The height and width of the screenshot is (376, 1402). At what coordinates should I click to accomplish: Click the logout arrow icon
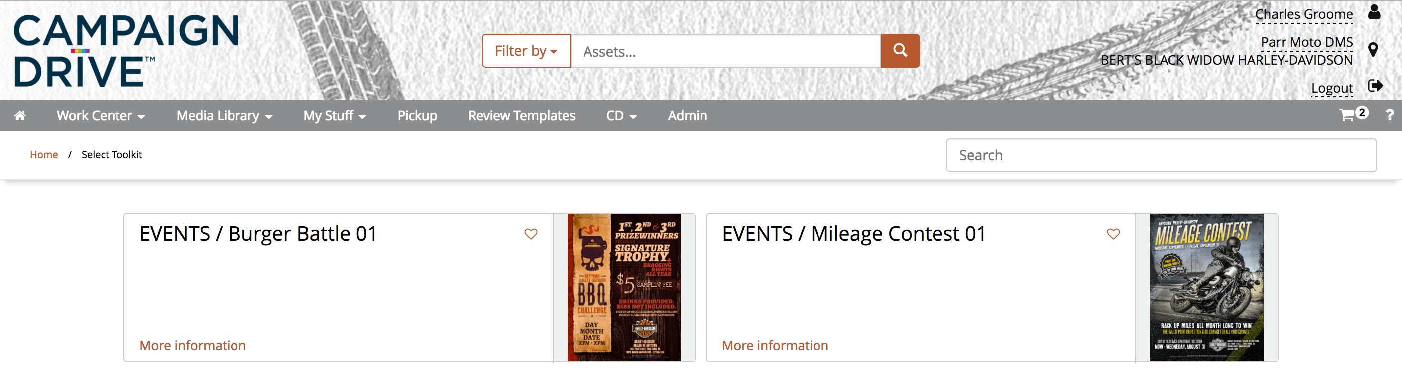(x=1375, y=86)
